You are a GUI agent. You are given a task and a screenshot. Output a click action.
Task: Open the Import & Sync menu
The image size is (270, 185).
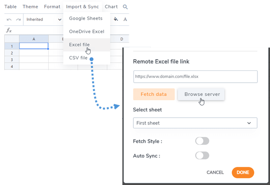coord(83,7)
